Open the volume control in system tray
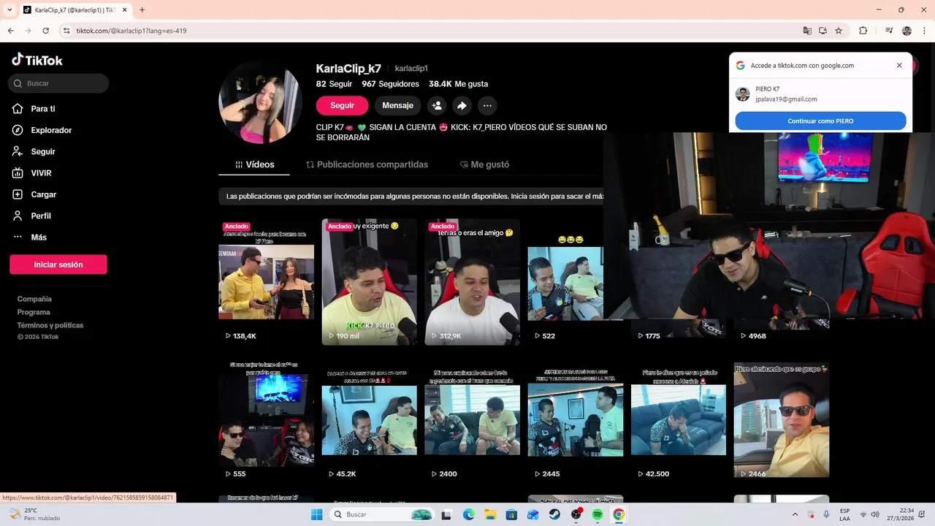The image size is (935, 526). pyautogui.click(x=875, y=514)
